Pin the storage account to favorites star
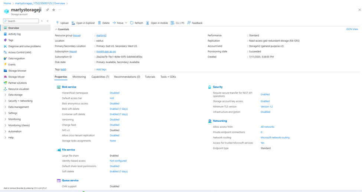362x192 pixels. pos(53,10)
